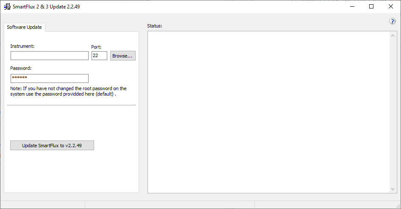Minimize the SmartFlux Update window

click(352, 7)
